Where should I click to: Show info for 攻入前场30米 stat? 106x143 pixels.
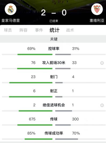102,63
